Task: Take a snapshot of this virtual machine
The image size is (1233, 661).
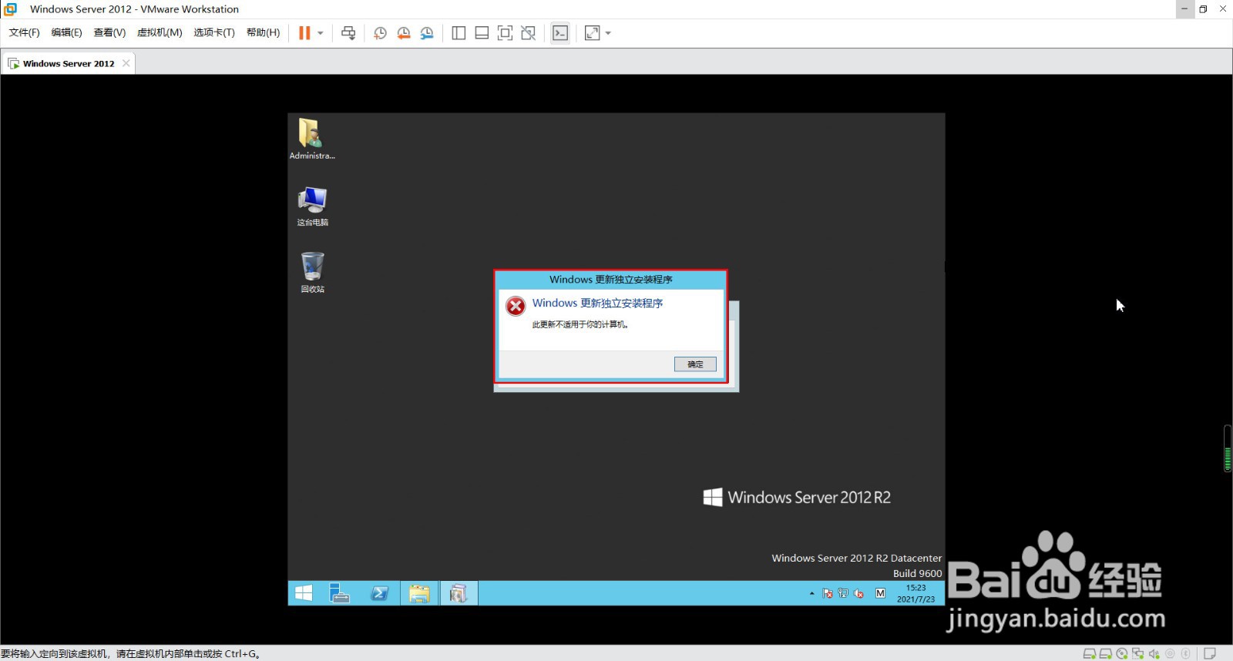Action: (380, 33)
